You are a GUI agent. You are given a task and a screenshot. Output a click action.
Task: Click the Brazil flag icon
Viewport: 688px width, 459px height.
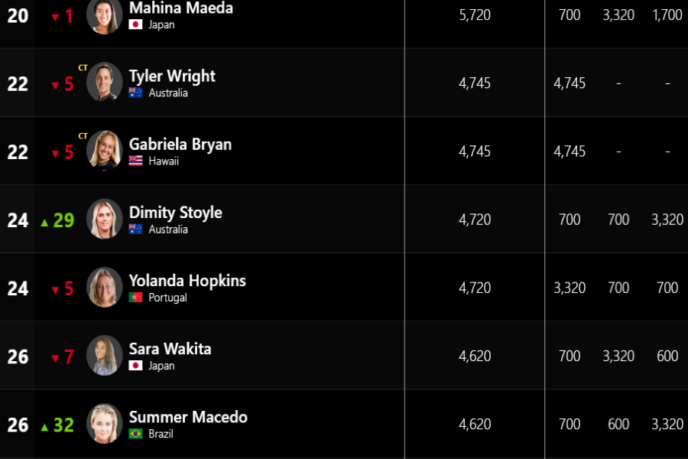[135, 434]
